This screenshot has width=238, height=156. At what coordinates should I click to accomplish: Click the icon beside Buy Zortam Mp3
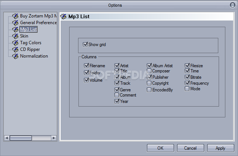pyautogui.click(x=15, y=16)
